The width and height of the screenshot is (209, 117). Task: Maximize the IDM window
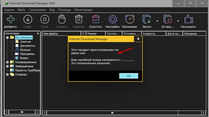tap(190, 3)
